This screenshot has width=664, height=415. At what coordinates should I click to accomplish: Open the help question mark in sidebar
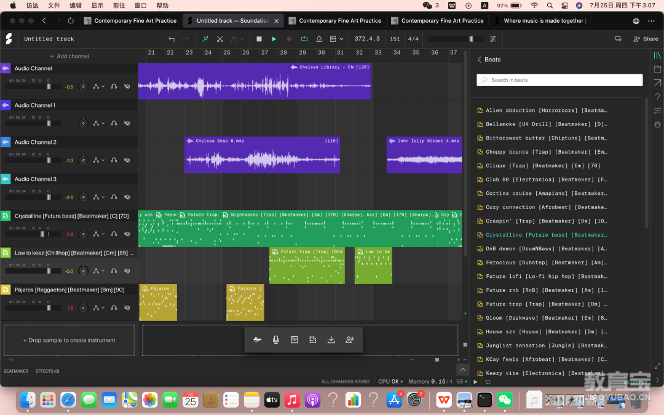click(657, 97)
